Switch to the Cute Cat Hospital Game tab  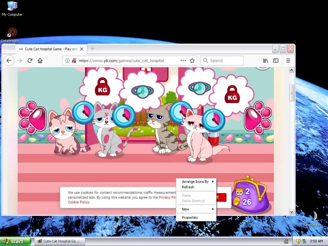[x=51, y=49]
